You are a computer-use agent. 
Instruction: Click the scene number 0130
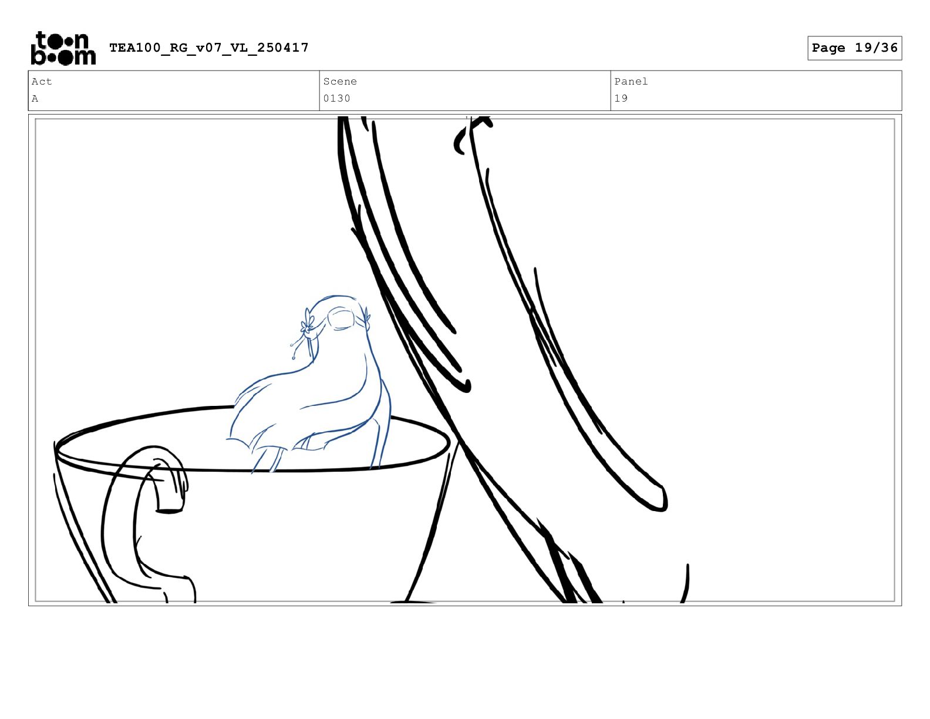point(337,99)
